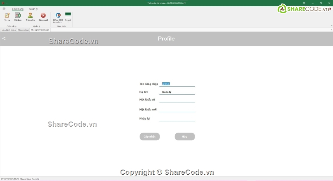The height and width of the screenshot is (181, 333).
Task: Click the ribbon display options icon in title bar
Action: click(x=304, y=3)
